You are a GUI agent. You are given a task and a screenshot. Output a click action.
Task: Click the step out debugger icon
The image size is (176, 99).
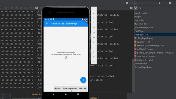click(x=26, y=8)
